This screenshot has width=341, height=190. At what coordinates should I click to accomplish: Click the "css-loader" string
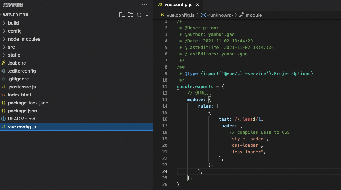[245, 145]
